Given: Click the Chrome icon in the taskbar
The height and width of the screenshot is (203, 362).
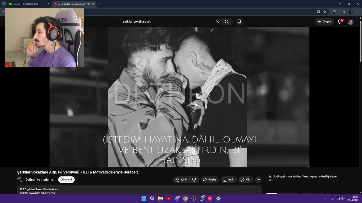Looking at the screenshot, I should click(185, 198).
